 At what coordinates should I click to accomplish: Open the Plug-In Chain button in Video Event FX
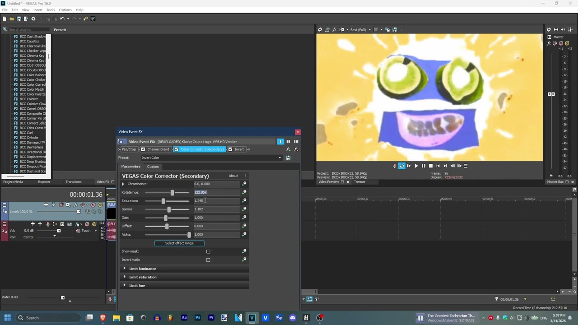click(289, 149)
